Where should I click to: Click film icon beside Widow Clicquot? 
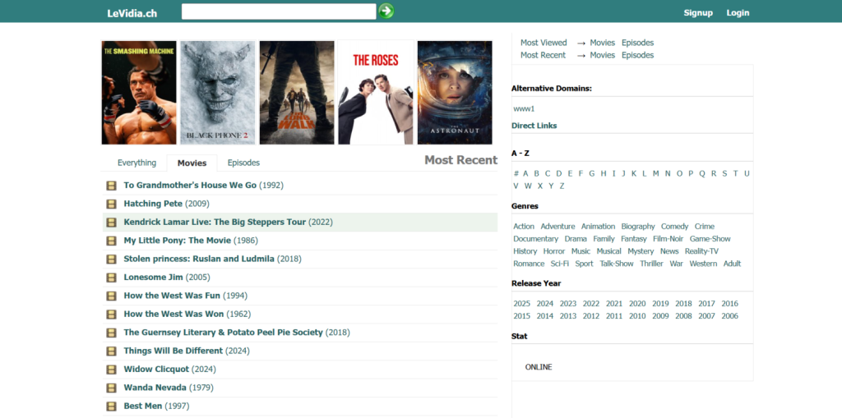tap(111, 370)
